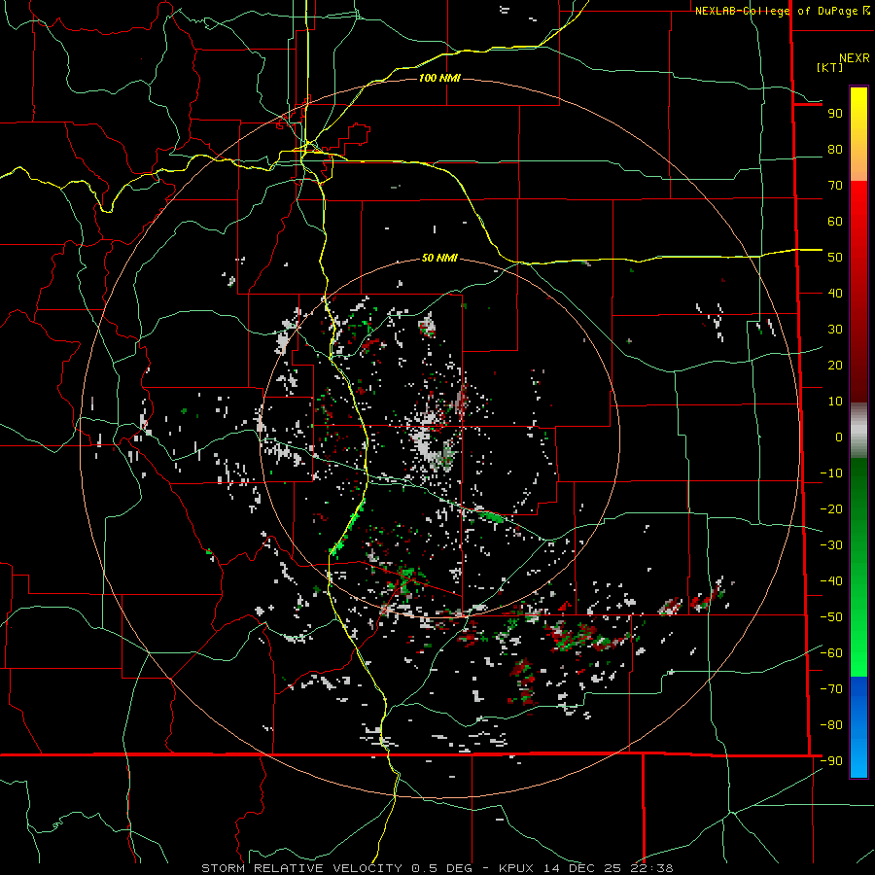Click the -30 velocity scale label
Image resolution: width=875 pixels, height=875 pixels.
pos(831,545)
